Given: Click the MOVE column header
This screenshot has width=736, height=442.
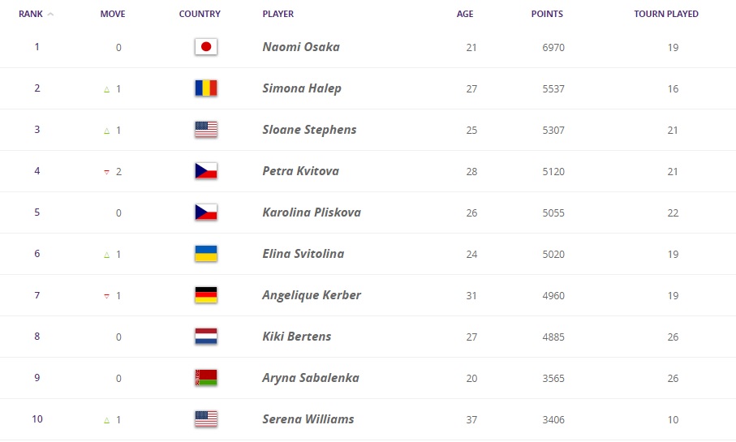Looking at the screenshot, I should click(113, 14).
